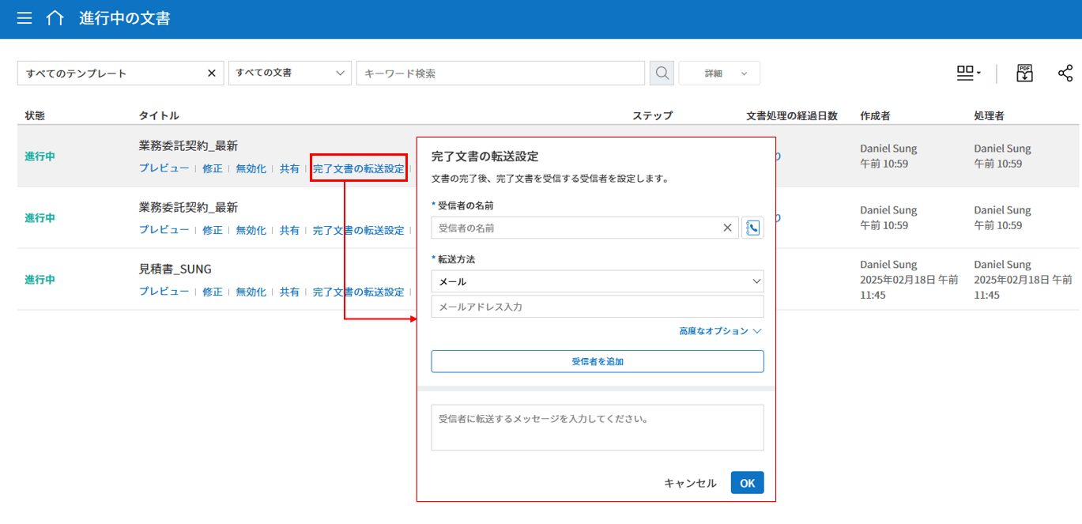
Task: Open the hamburger navigation menu
Action: (x=25, y=18)
